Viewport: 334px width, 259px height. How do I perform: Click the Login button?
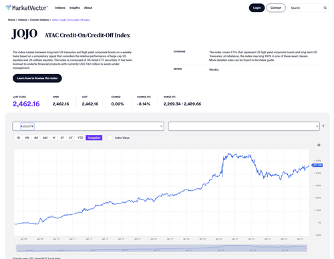tap(257, 8)
